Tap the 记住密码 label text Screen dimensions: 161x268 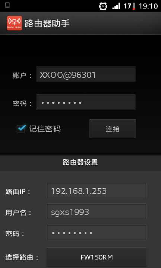click(x=45, y=129)
